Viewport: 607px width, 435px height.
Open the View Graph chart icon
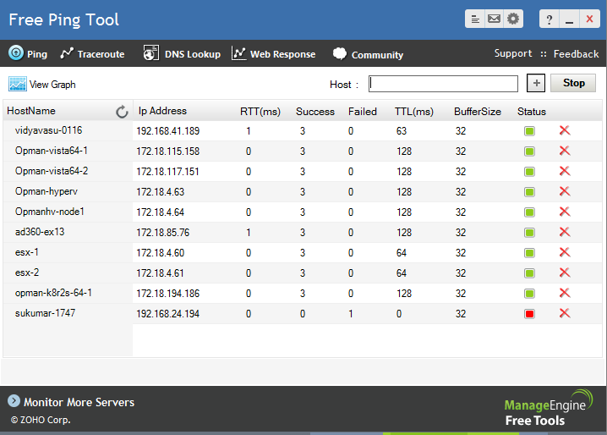click(18, 84)
